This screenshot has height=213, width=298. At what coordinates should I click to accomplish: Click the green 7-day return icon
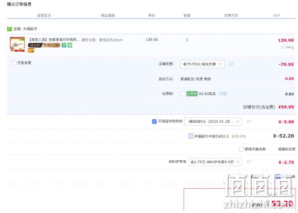pyautogui.click(x=64, y=45)
